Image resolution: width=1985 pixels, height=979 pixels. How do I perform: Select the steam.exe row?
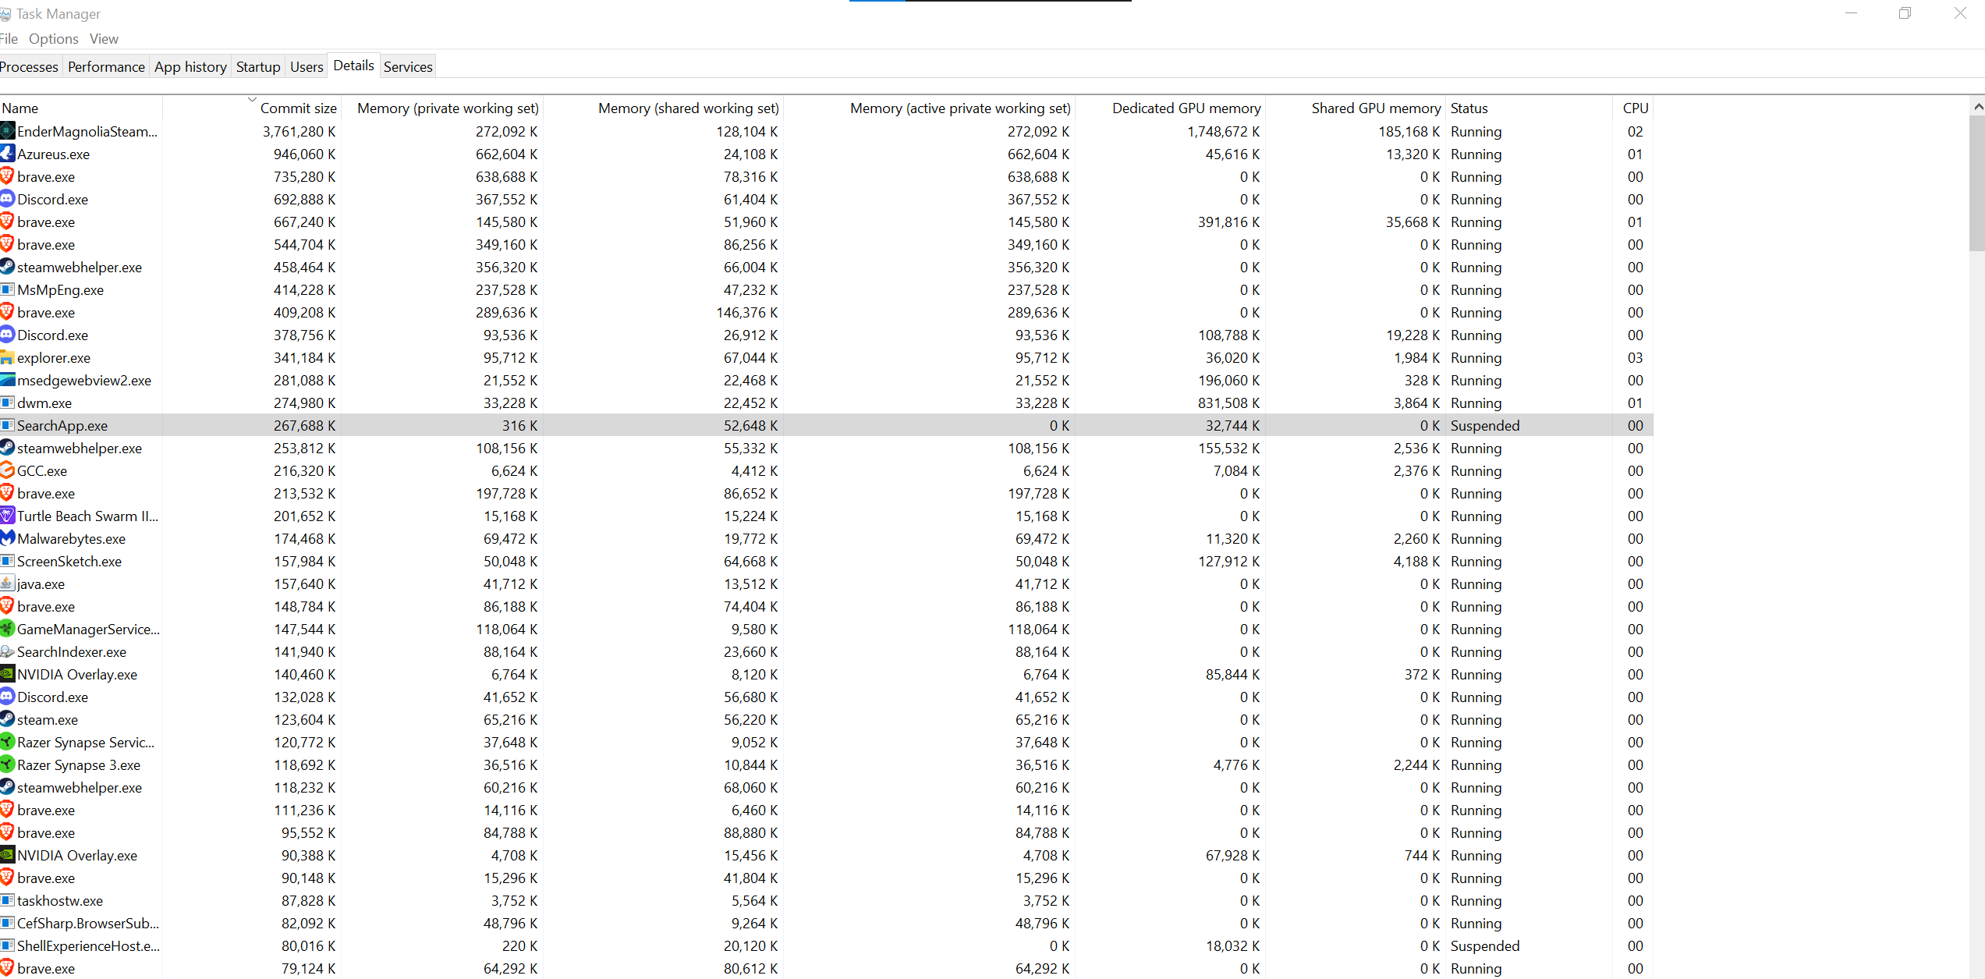coord(827,719)
